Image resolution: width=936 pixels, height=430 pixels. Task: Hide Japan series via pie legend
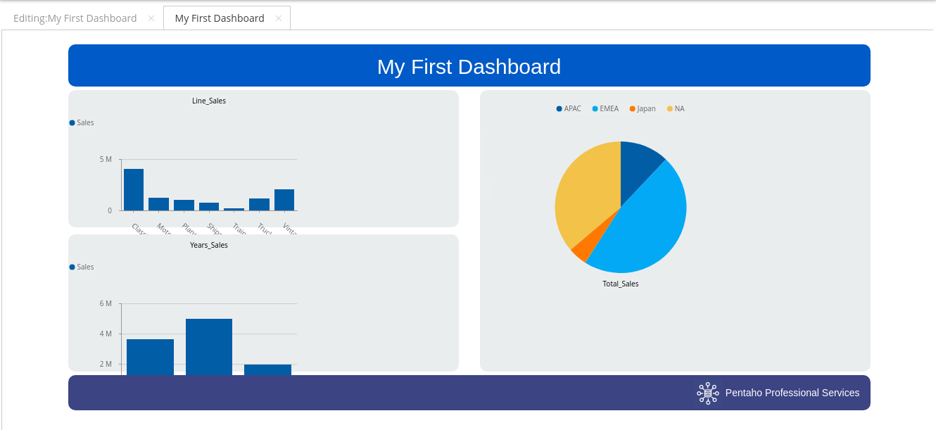click(x=643, y=108)
